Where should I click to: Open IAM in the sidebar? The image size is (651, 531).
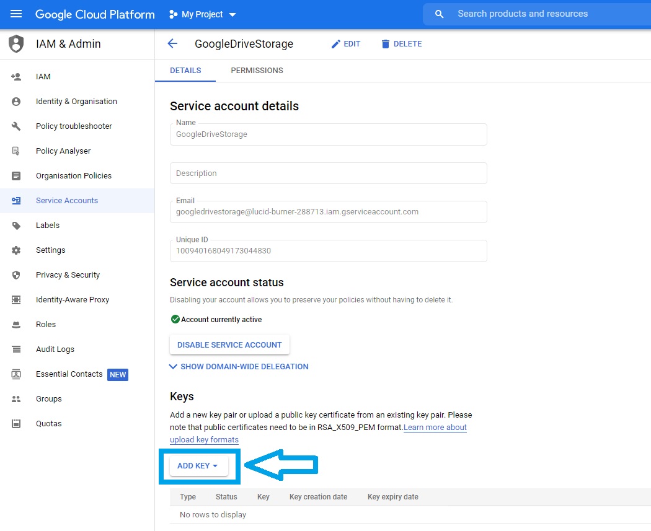click(77, 77)
